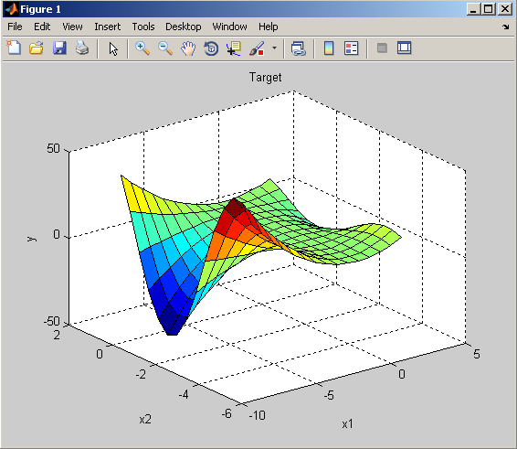This screenshot has width=517, height=449.
Task: Expand the brush color dropdown arrow
Action: tap(274, 48)
